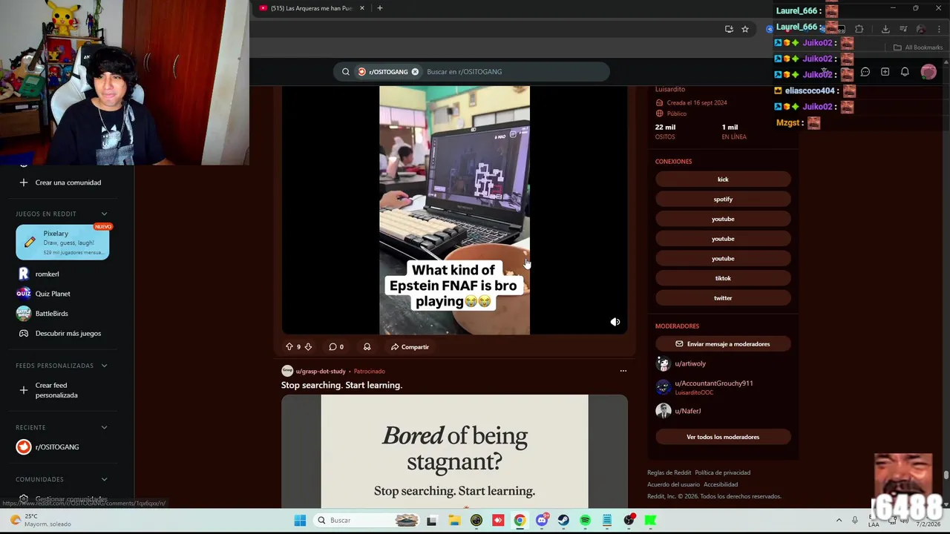950x534 pixels.
Task: Click Ver todos los moderadores
Action: [723, 437]
